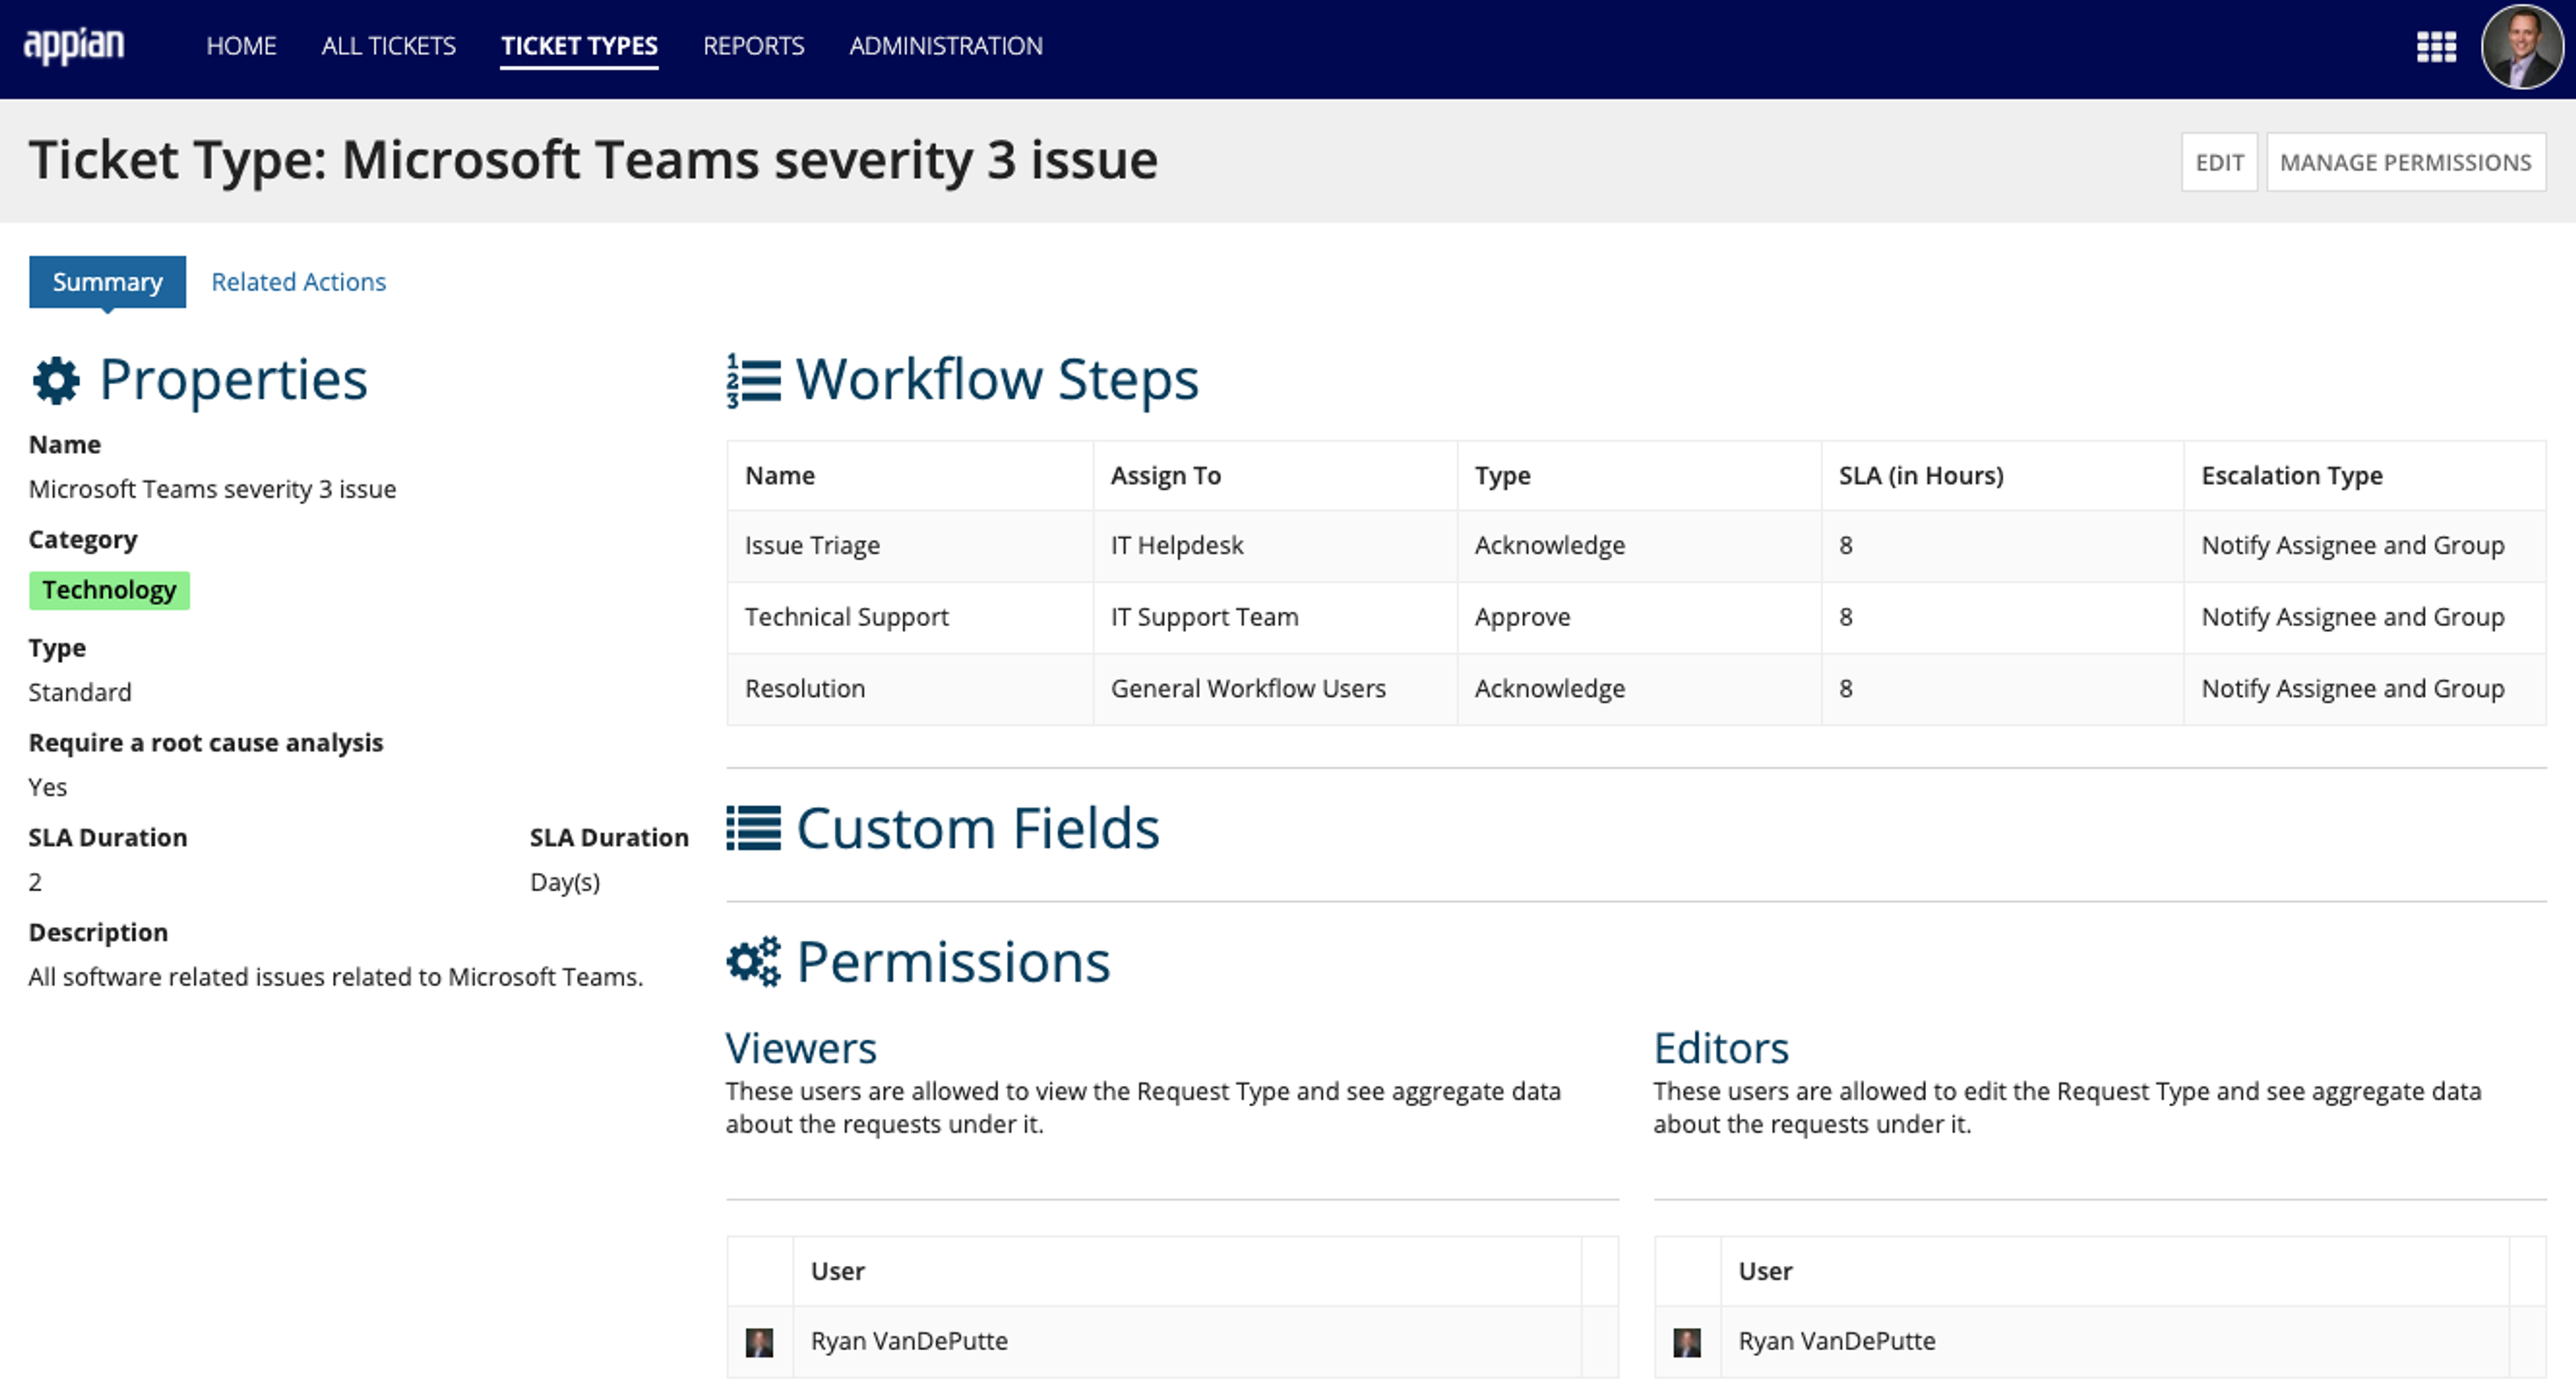Click the Custom Fields list icon
This screenshot has width=2576, height=1388.
(754, 828)
